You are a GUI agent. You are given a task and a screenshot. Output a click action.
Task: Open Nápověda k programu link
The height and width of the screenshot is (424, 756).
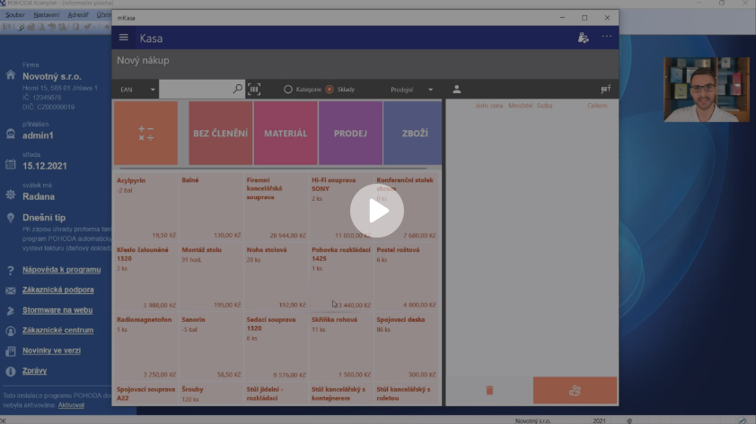tap(62, 270)
